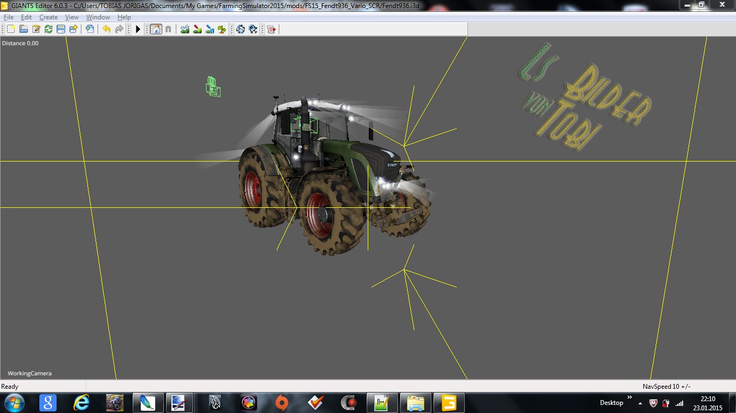This screenshot has width=736, height=413.
Task: Click the gray Redo arrow
Action: 119,29
